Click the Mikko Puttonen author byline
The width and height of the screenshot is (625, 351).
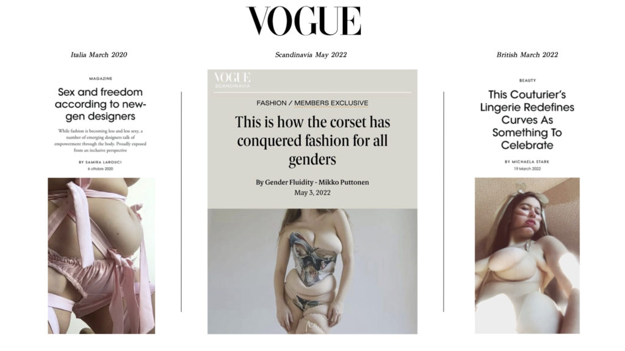312,183
